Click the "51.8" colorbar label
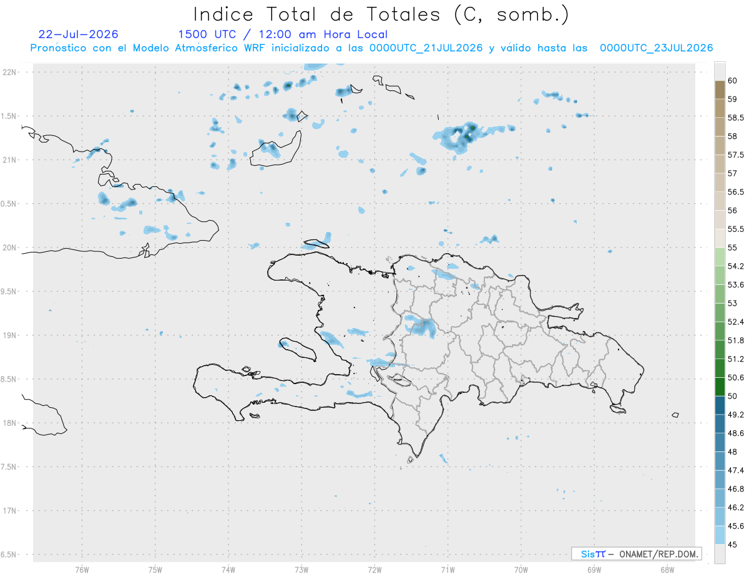The width and height of the screenshot is (749, 578). coord(736,340)
